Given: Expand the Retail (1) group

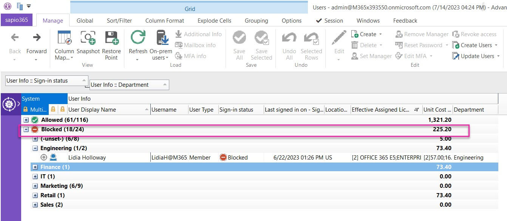Looking at the screenshot, I should click(35, 195).
